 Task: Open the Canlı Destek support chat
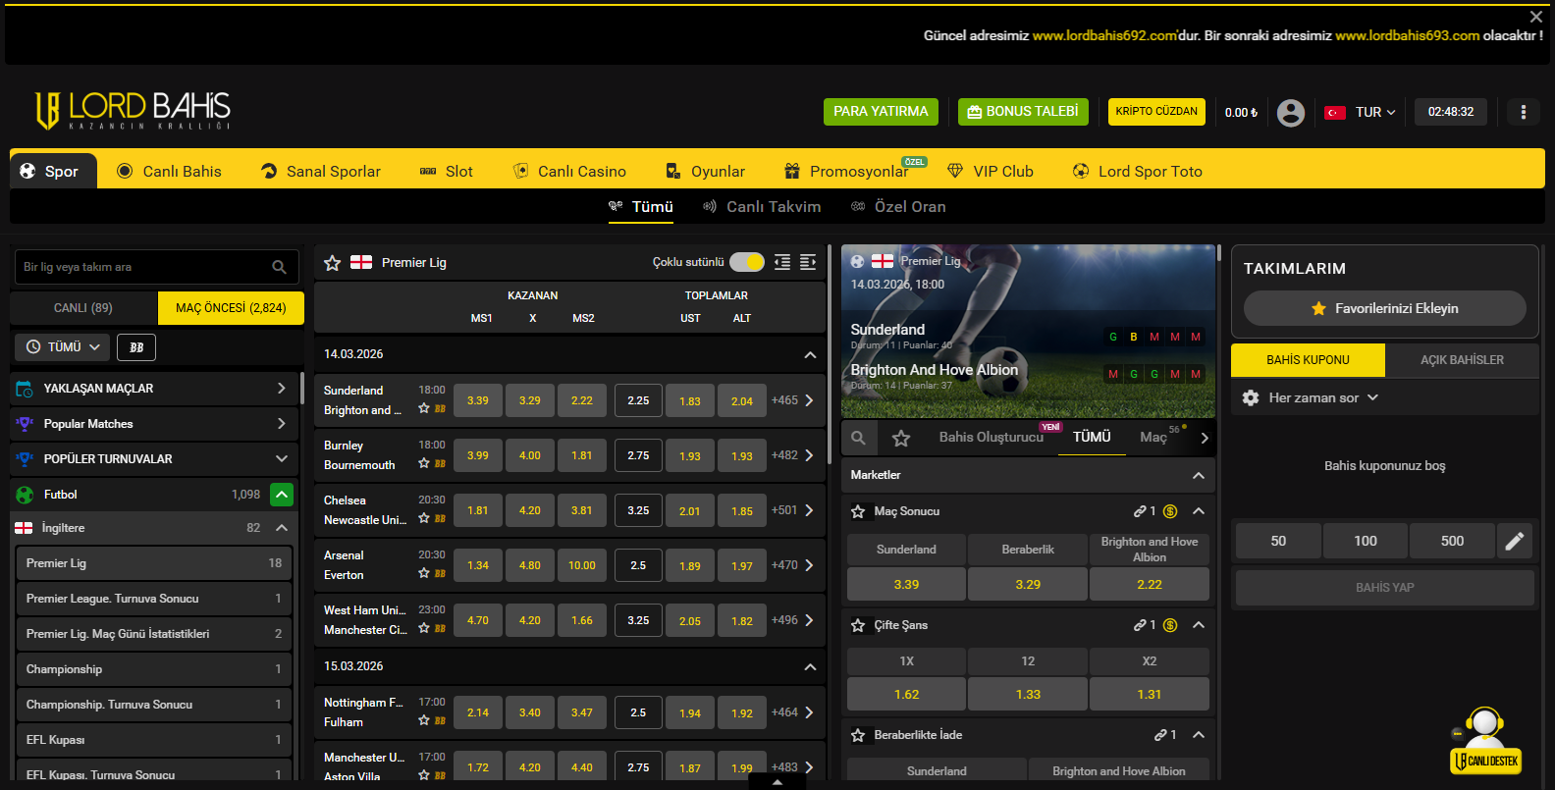(x=1485, y=742)
